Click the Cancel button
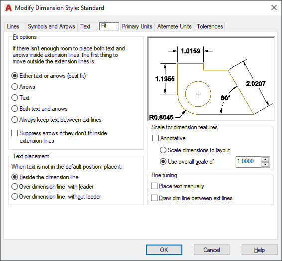This screenshot has width=282, height=261. coord(212,250)
